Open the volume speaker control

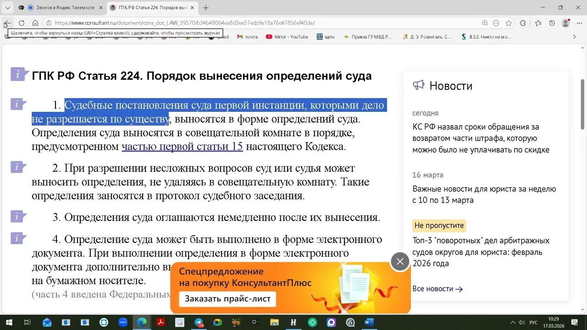tap(521, 322)
